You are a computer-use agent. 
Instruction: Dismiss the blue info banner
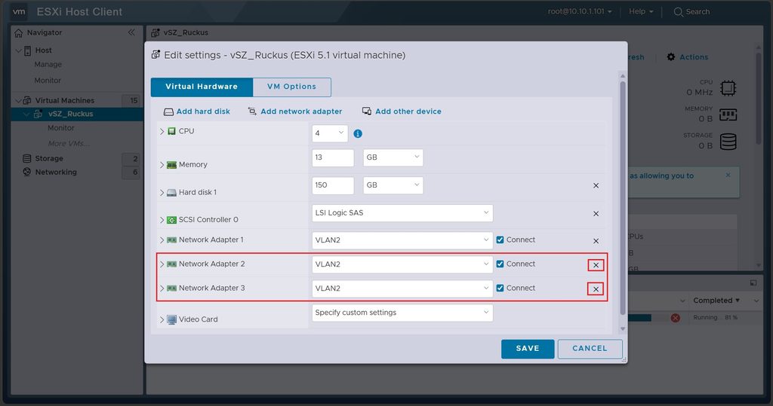click(728, 176)
